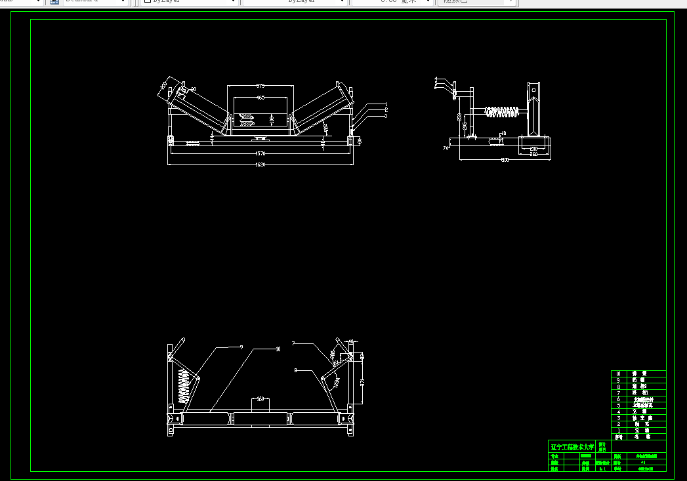Viewport: 687px width, 481px height.
Task: Select parts list row number 2
Action: 619,424
